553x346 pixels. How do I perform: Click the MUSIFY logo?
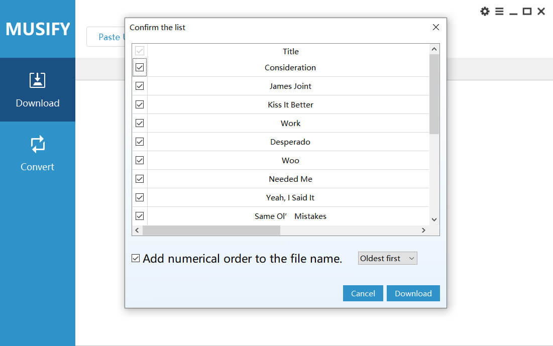38,29
